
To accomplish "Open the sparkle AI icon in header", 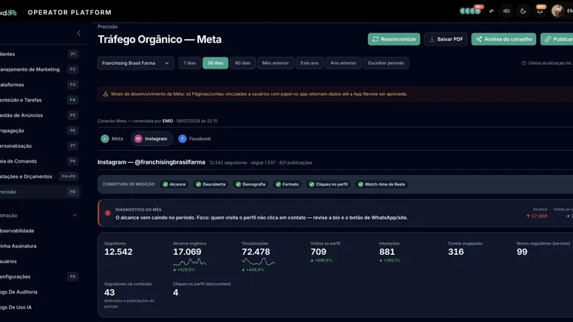I will click(492, 11).
